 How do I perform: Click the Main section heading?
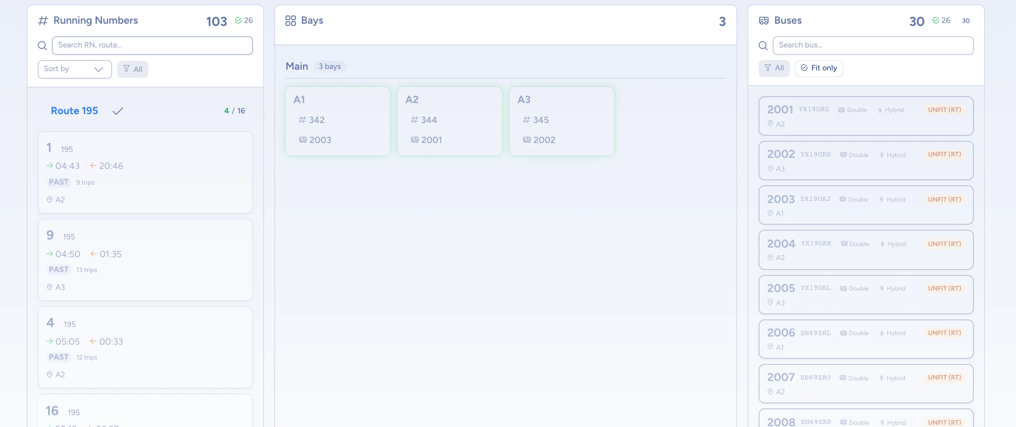(297, 66)
